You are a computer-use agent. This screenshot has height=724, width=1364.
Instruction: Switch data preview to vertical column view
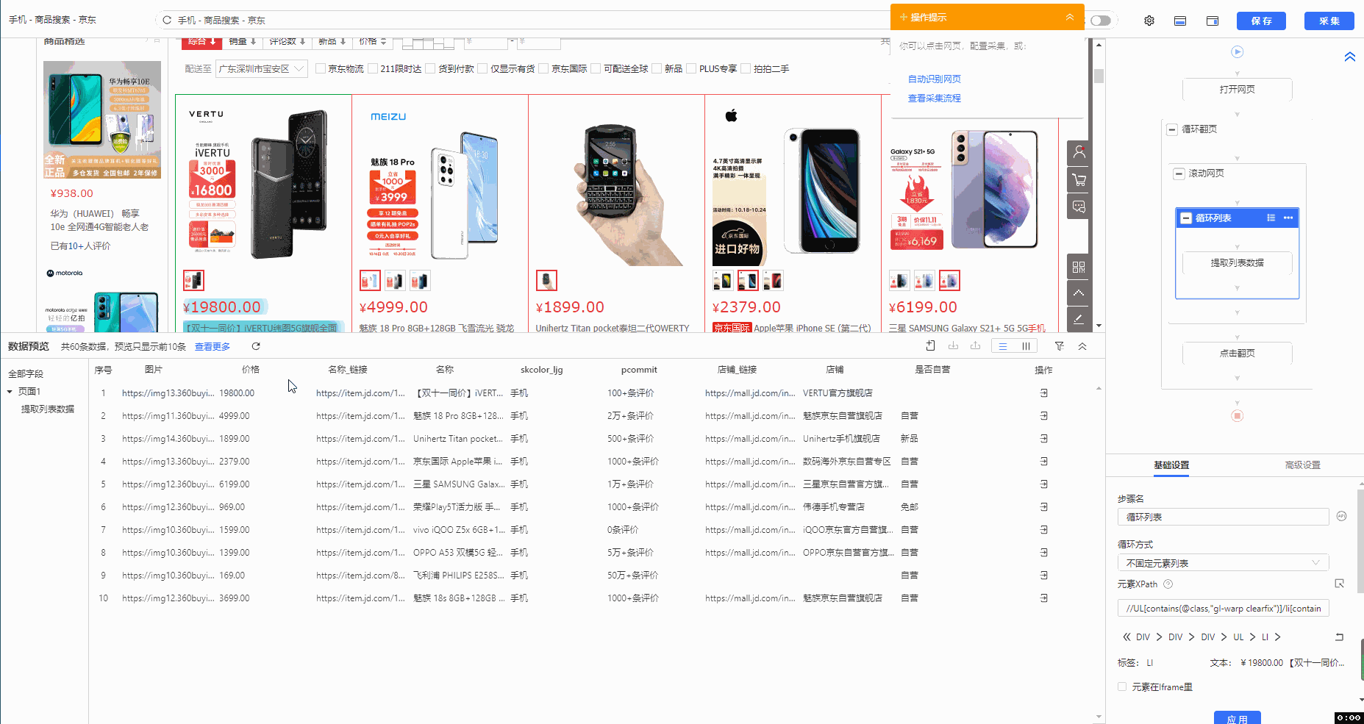(x=1026, y=346)
